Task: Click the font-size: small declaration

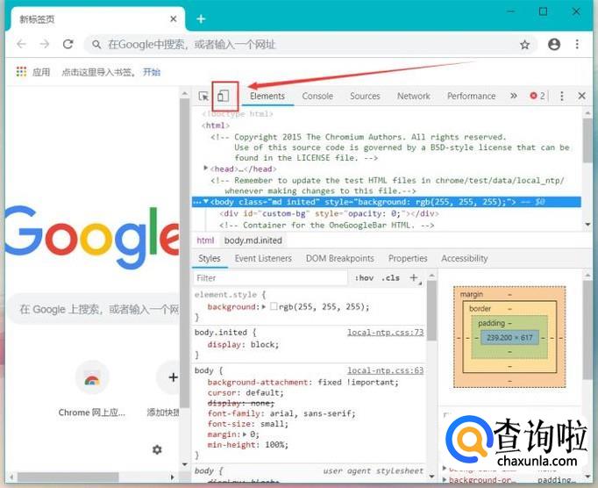Action: tap(248, 424)
